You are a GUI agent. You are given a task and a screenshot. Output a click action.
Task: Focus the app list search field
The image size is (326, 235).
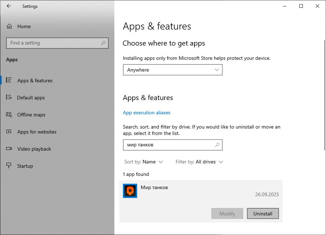coord(172,145)
